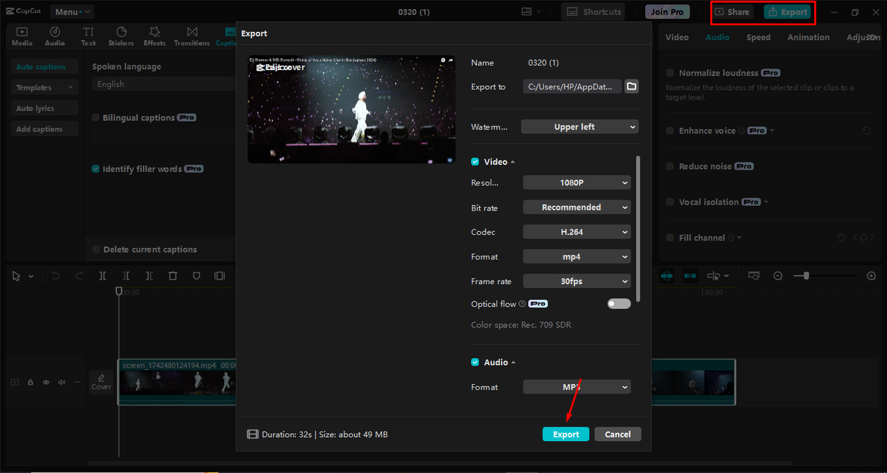Click the Cover thumbnail in the timeline
This screenshot has height=473, width=887.
pyautogui.click(x=101, y=382)
